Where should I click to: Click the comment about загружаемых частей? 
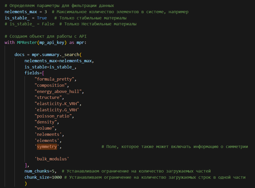[136, 171]
